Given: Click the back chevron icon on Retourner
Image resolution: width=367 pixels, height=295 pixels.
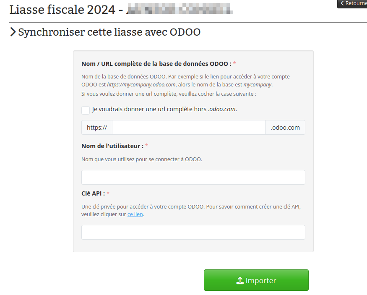Looking at the screenshot, I should pyautogui.click(x=342, y=3).
